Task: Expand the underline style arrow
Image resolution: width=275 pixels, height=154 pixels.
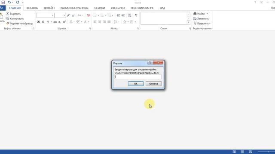Action: coord(51,22)
